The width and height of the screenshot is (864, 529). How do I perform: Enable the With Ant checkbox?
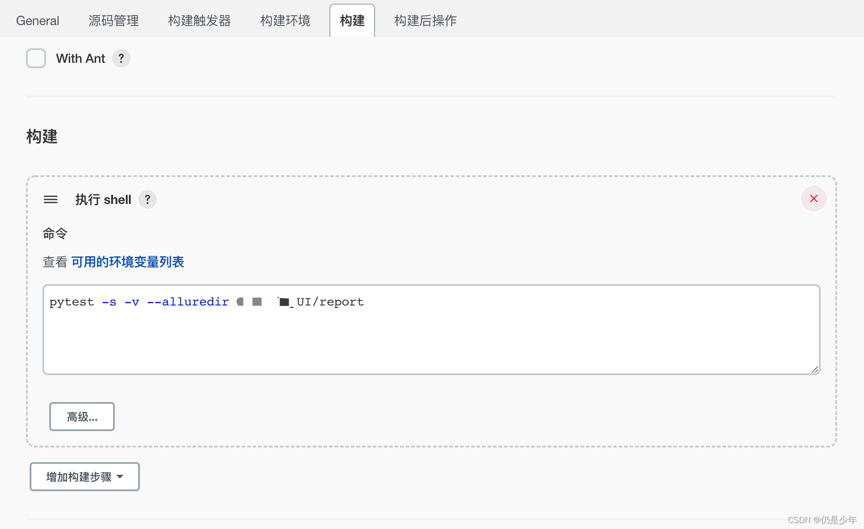[36, 58]
